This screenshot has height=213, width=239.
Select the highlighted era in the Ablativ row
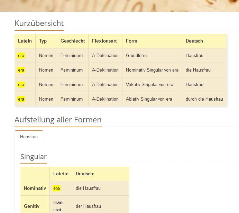pyautogui.click(x=21, y=99)
